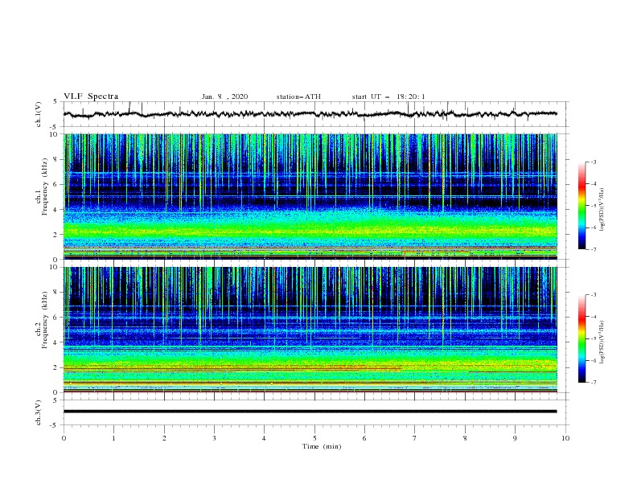The image size is (637, 492).
Task: Click the "-6" value on ch.2 color bar
Action: 593,360
